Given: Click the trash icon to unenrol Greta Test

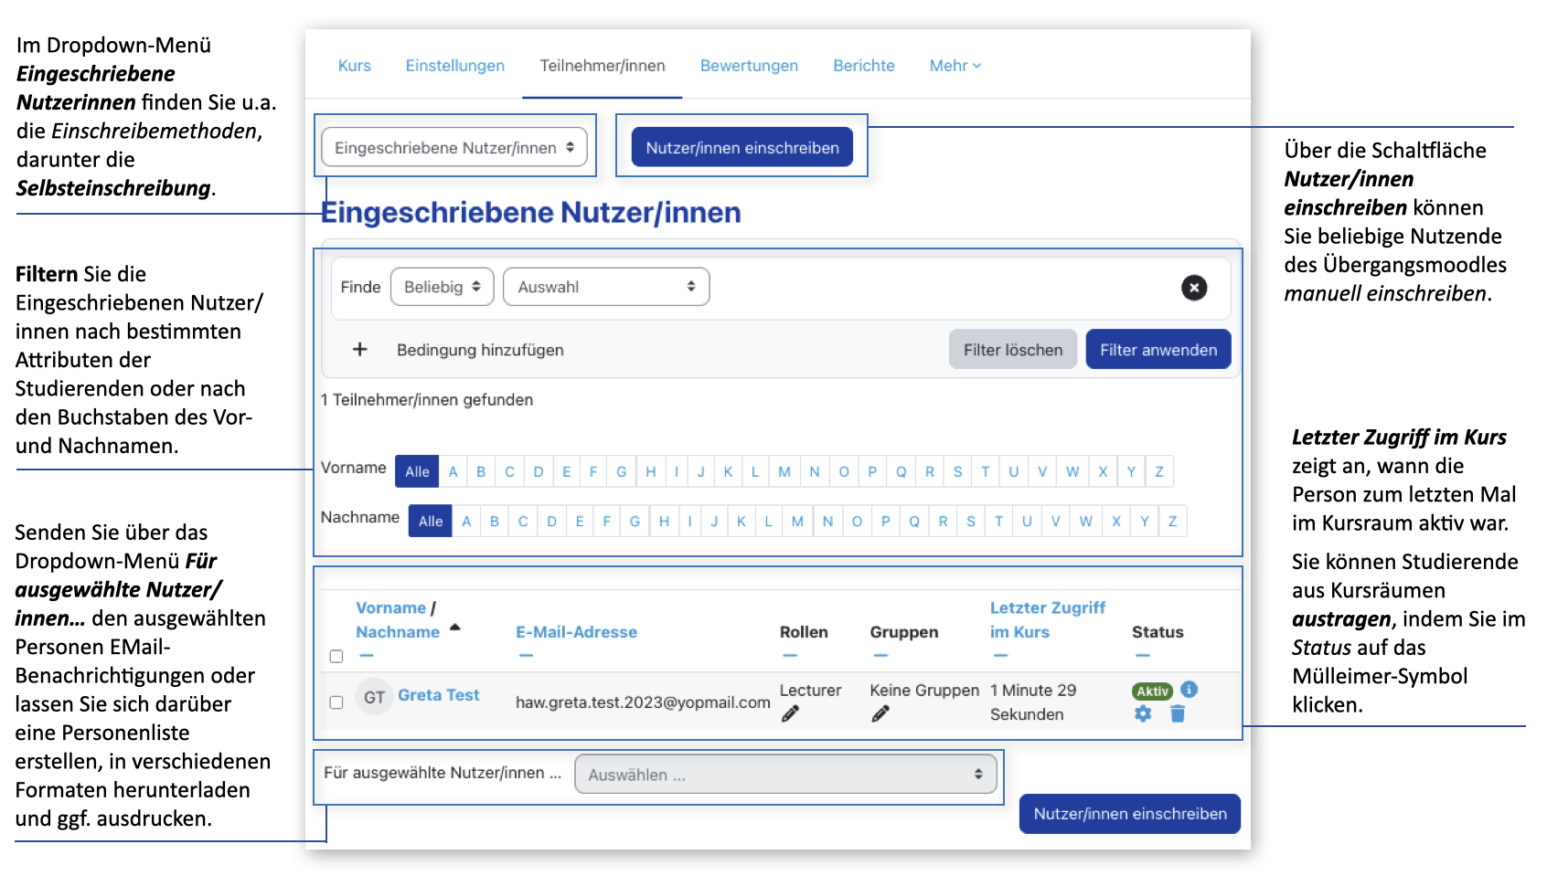Looking at the screenshot, I should [1178, 714].
